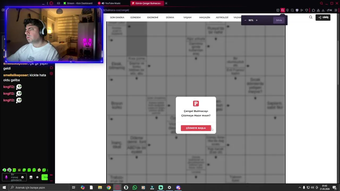The image size is (340, 191).
Task: Open the DÜNYA section
Action: [170, 17]
